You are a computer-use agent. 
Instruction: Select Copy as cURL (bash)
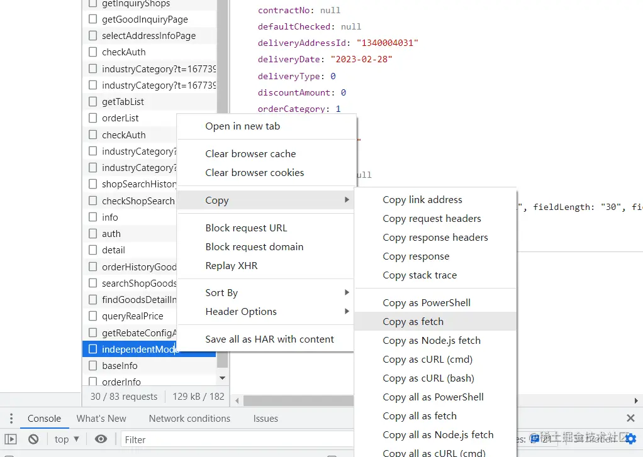tap(435, 378)
